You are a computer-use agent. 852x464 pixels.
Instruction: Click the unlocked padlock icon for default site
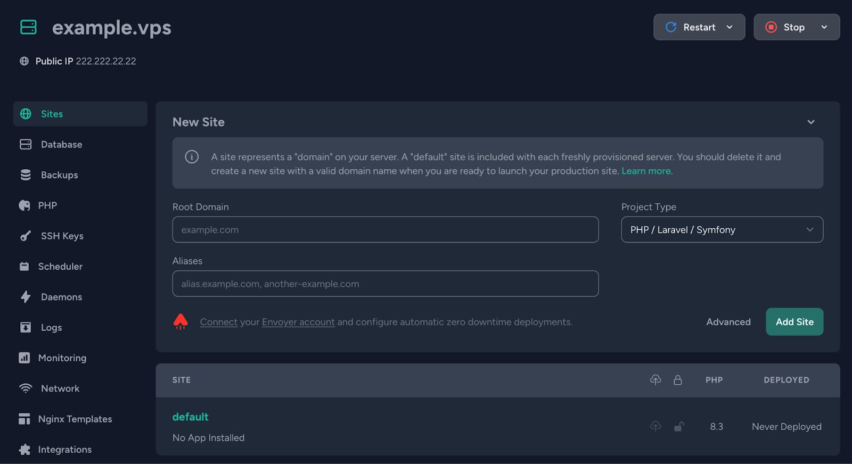678,426
